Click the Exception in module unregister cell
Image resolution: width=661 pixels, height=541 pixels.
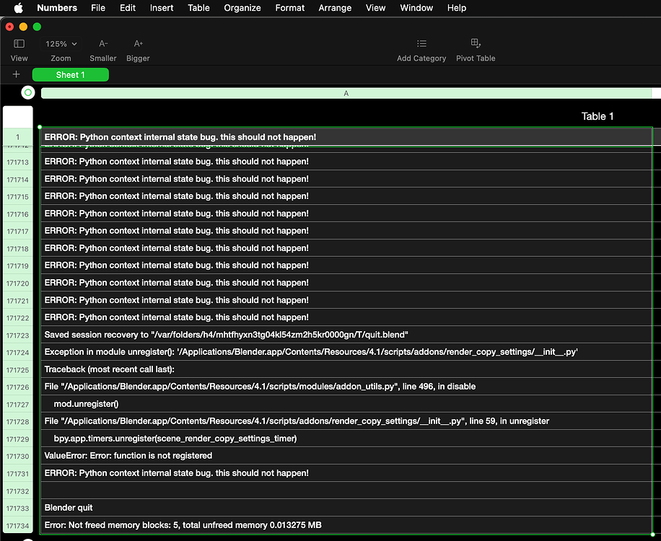346,352
